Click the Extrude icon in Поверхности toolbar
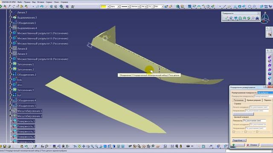Viewport: 273px width, 153px height. click(227, 18)
